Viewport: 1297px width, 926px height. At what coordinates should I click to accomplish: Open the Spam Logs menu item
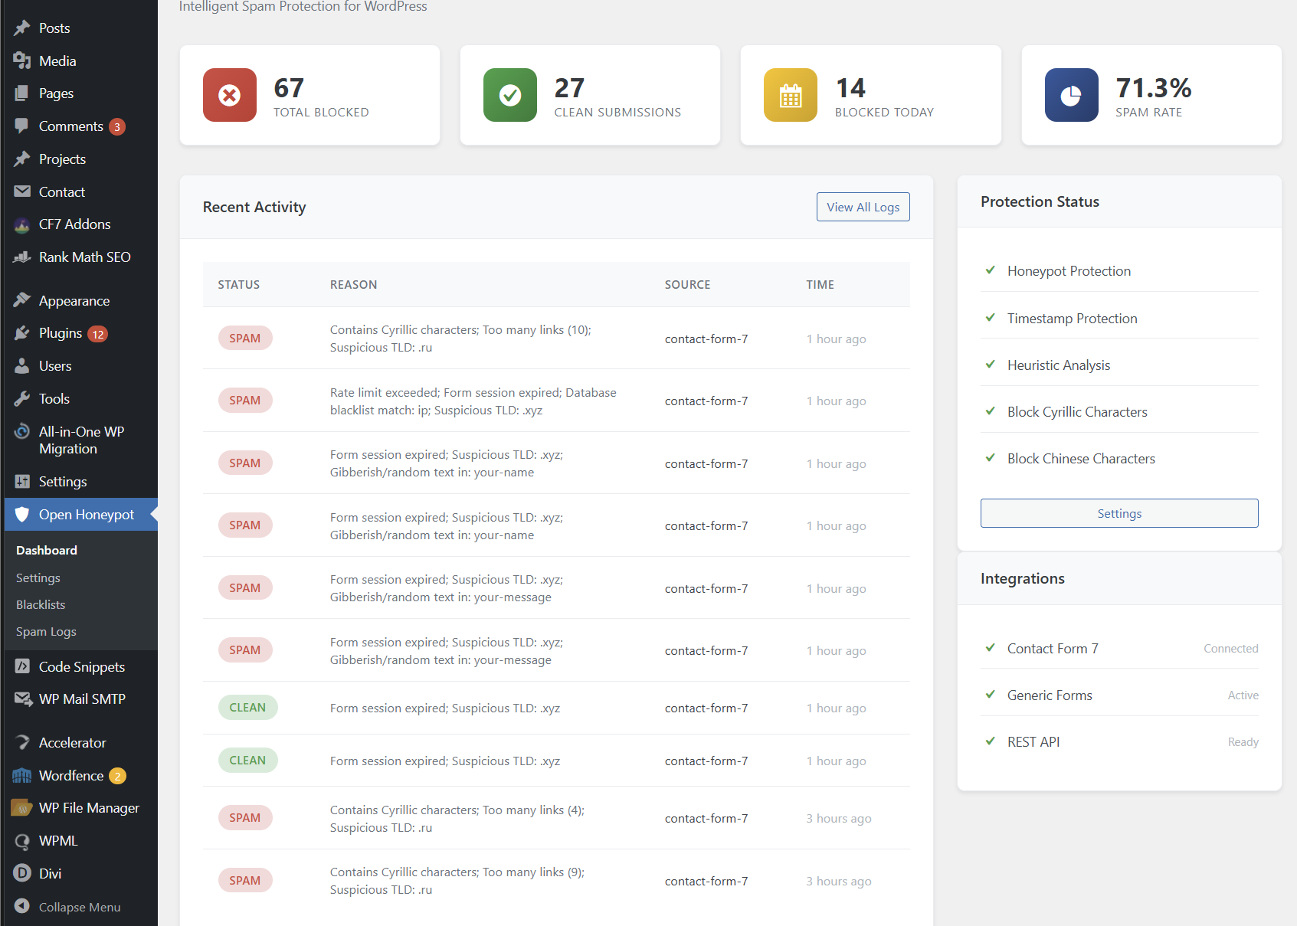click(45, 631)
